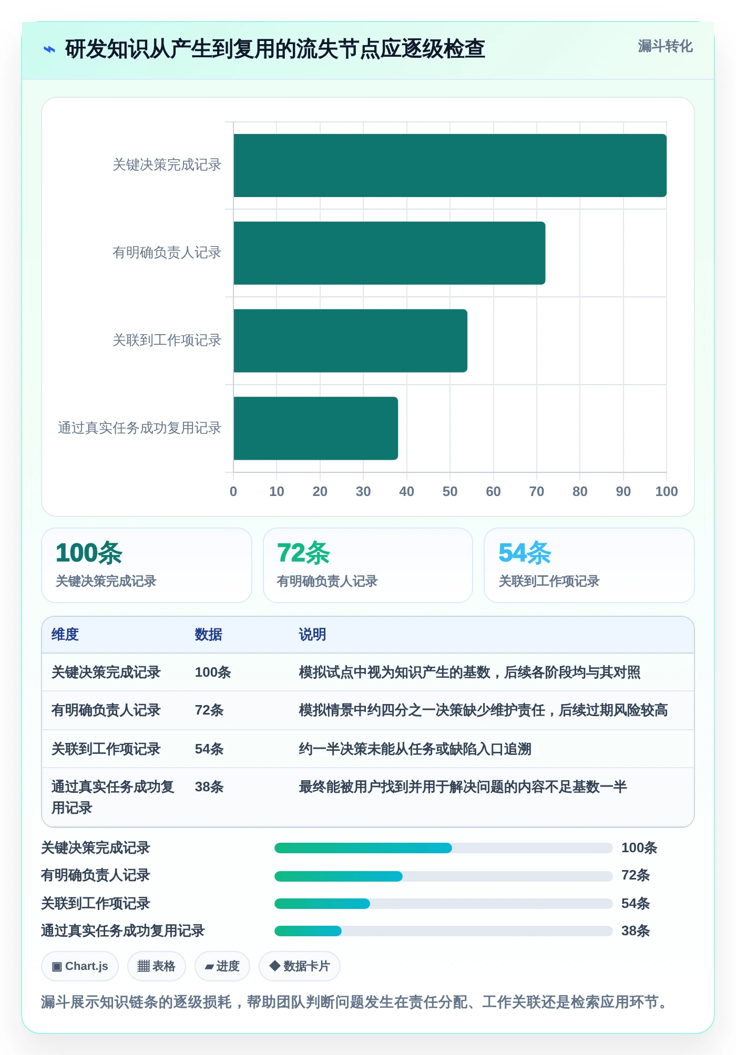Viewport: 736px width, 1055px height.
Task: Click the heading 研发知识从产生到复用的流失节点应逐级检查
Action: [x=275, y=49]
